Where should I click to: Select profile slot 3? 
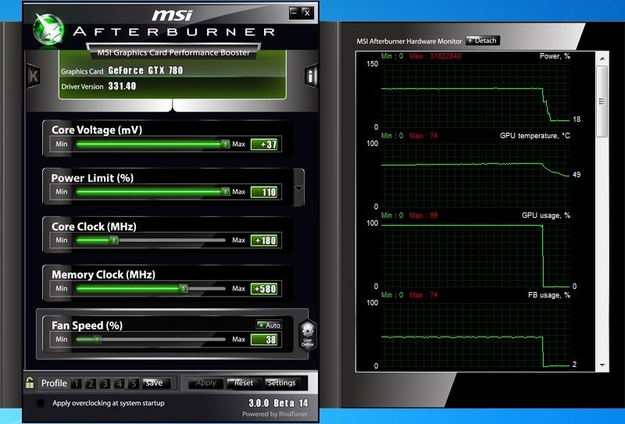pos(105,383)
